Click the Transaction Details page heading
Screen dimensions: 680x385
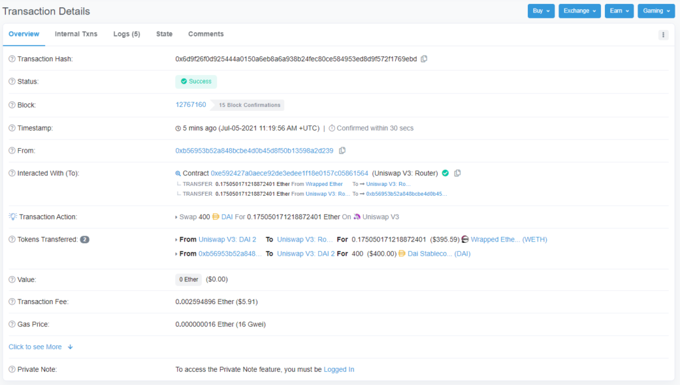pyautogui.click(x=46, y=11)
